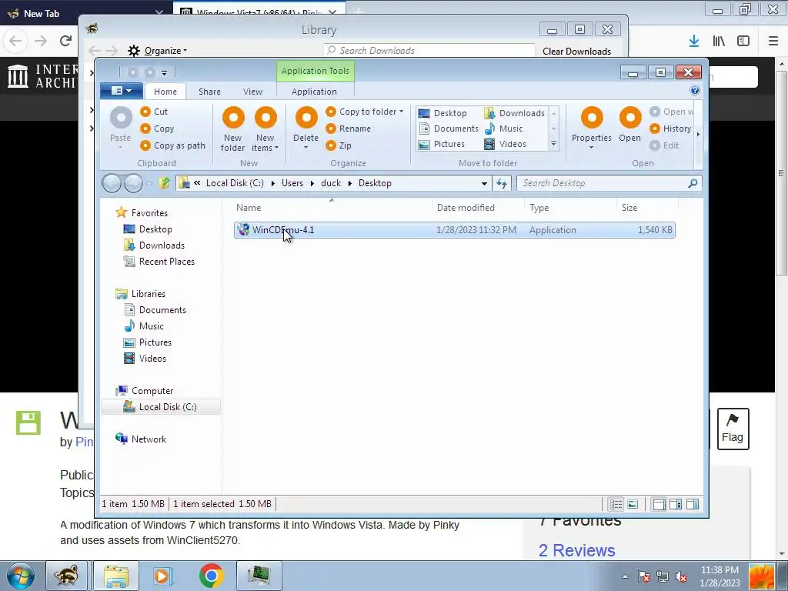Open the Copy to folder dropdown

click(364, 112)
